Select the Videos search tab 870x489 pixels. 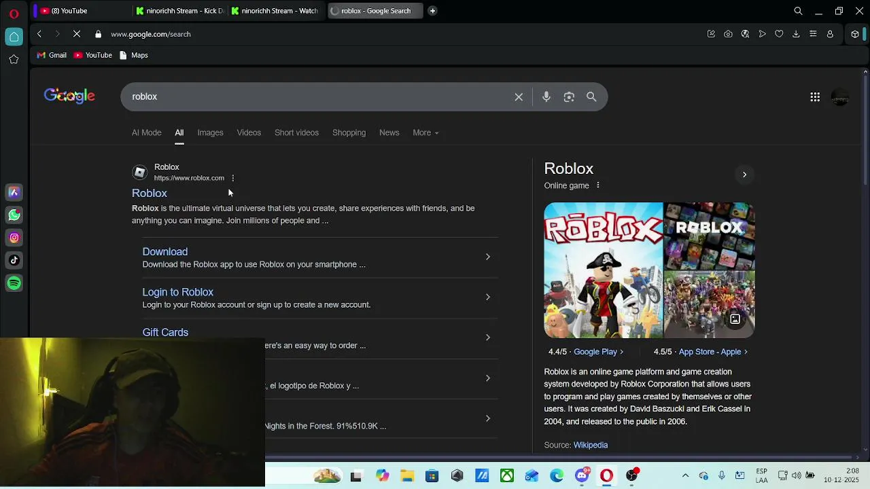tap(249, 132)
